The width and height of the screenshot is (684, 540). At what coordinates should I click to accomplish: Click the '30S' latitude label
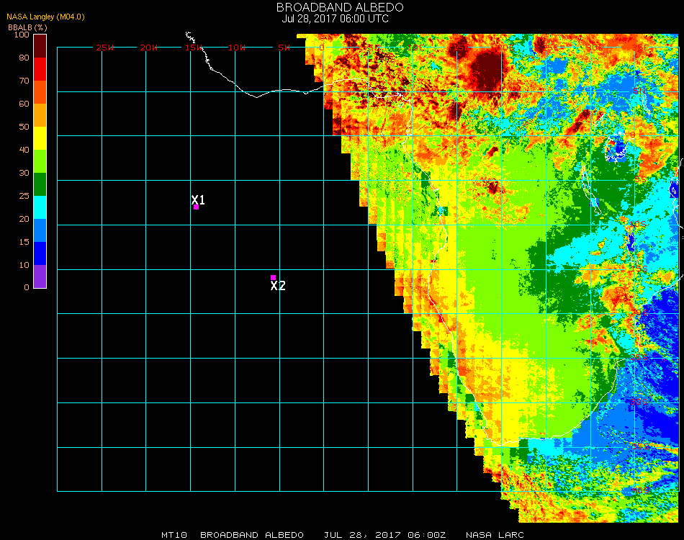(x=639, y=402)
